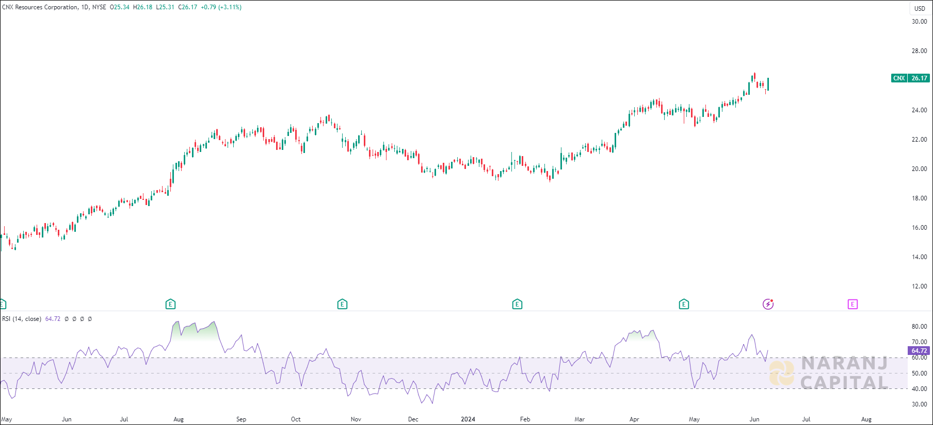Click the 70.00 RSI axis label
Screen dimensions: 933x425
(x=919, y=342)
